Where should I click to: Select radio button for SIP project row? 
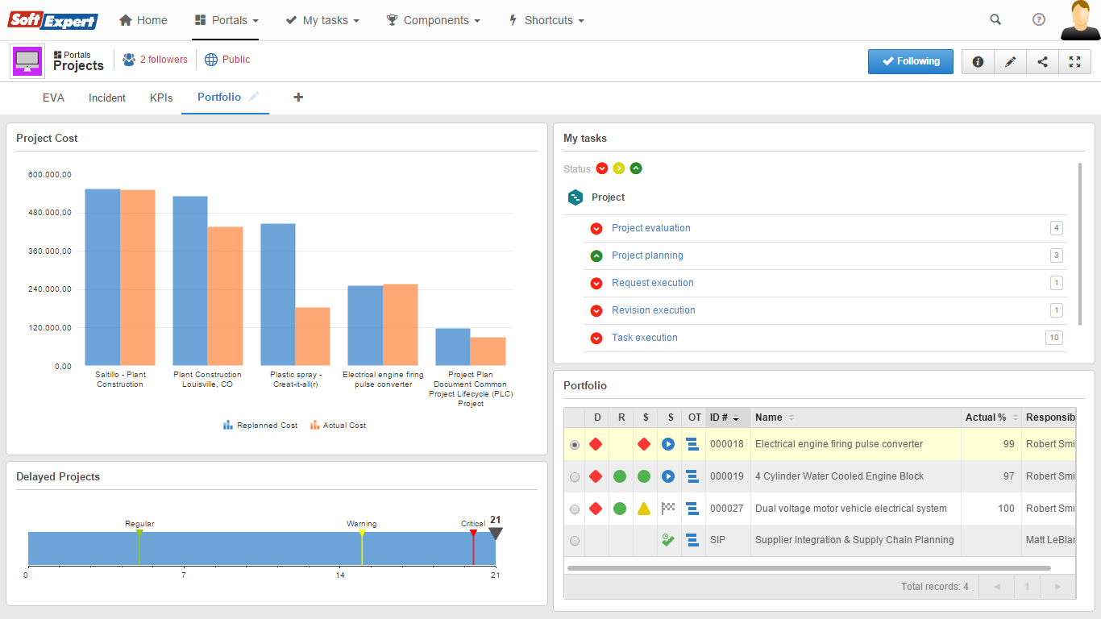[575, 541]
